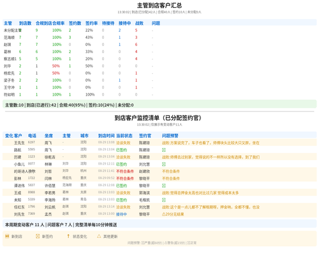Select customer 王先生 with phone 6197

tap(19, 143)
